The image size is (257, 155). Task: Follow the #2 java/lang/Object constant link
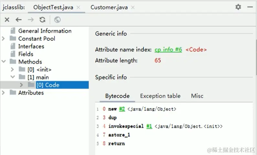click(122, 109)
